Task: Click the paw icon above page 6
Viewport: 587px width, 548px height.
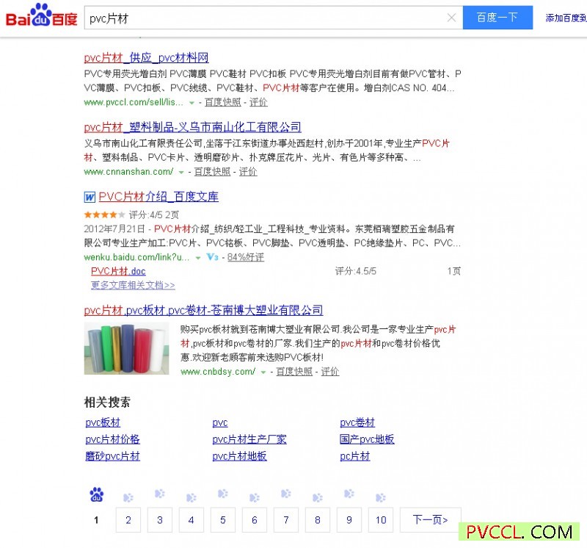Action: tap(255, 497)
